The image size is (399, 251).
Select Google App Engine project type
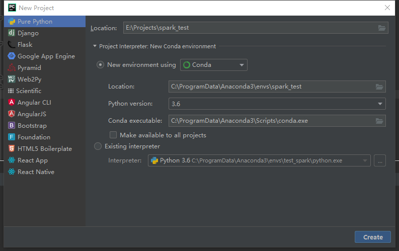click(x=45, y=56)
